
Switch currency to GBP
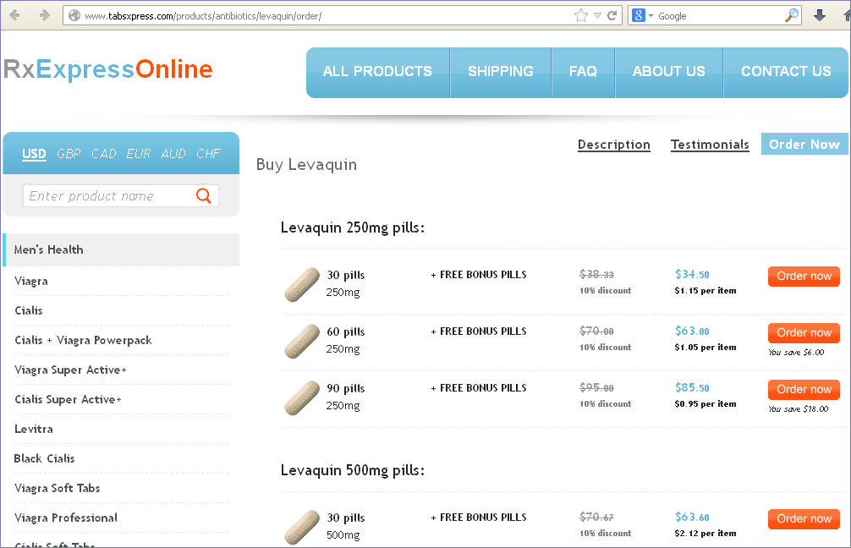[69, 154]
